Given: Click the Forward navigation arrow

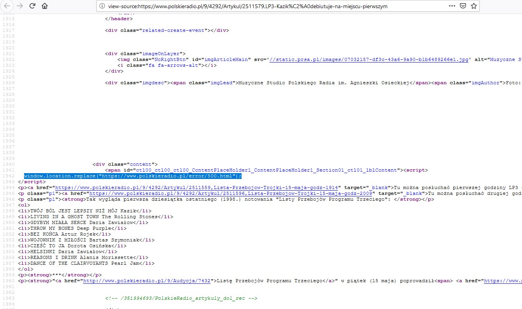Looking at the screenshot, I should (20, 6).
